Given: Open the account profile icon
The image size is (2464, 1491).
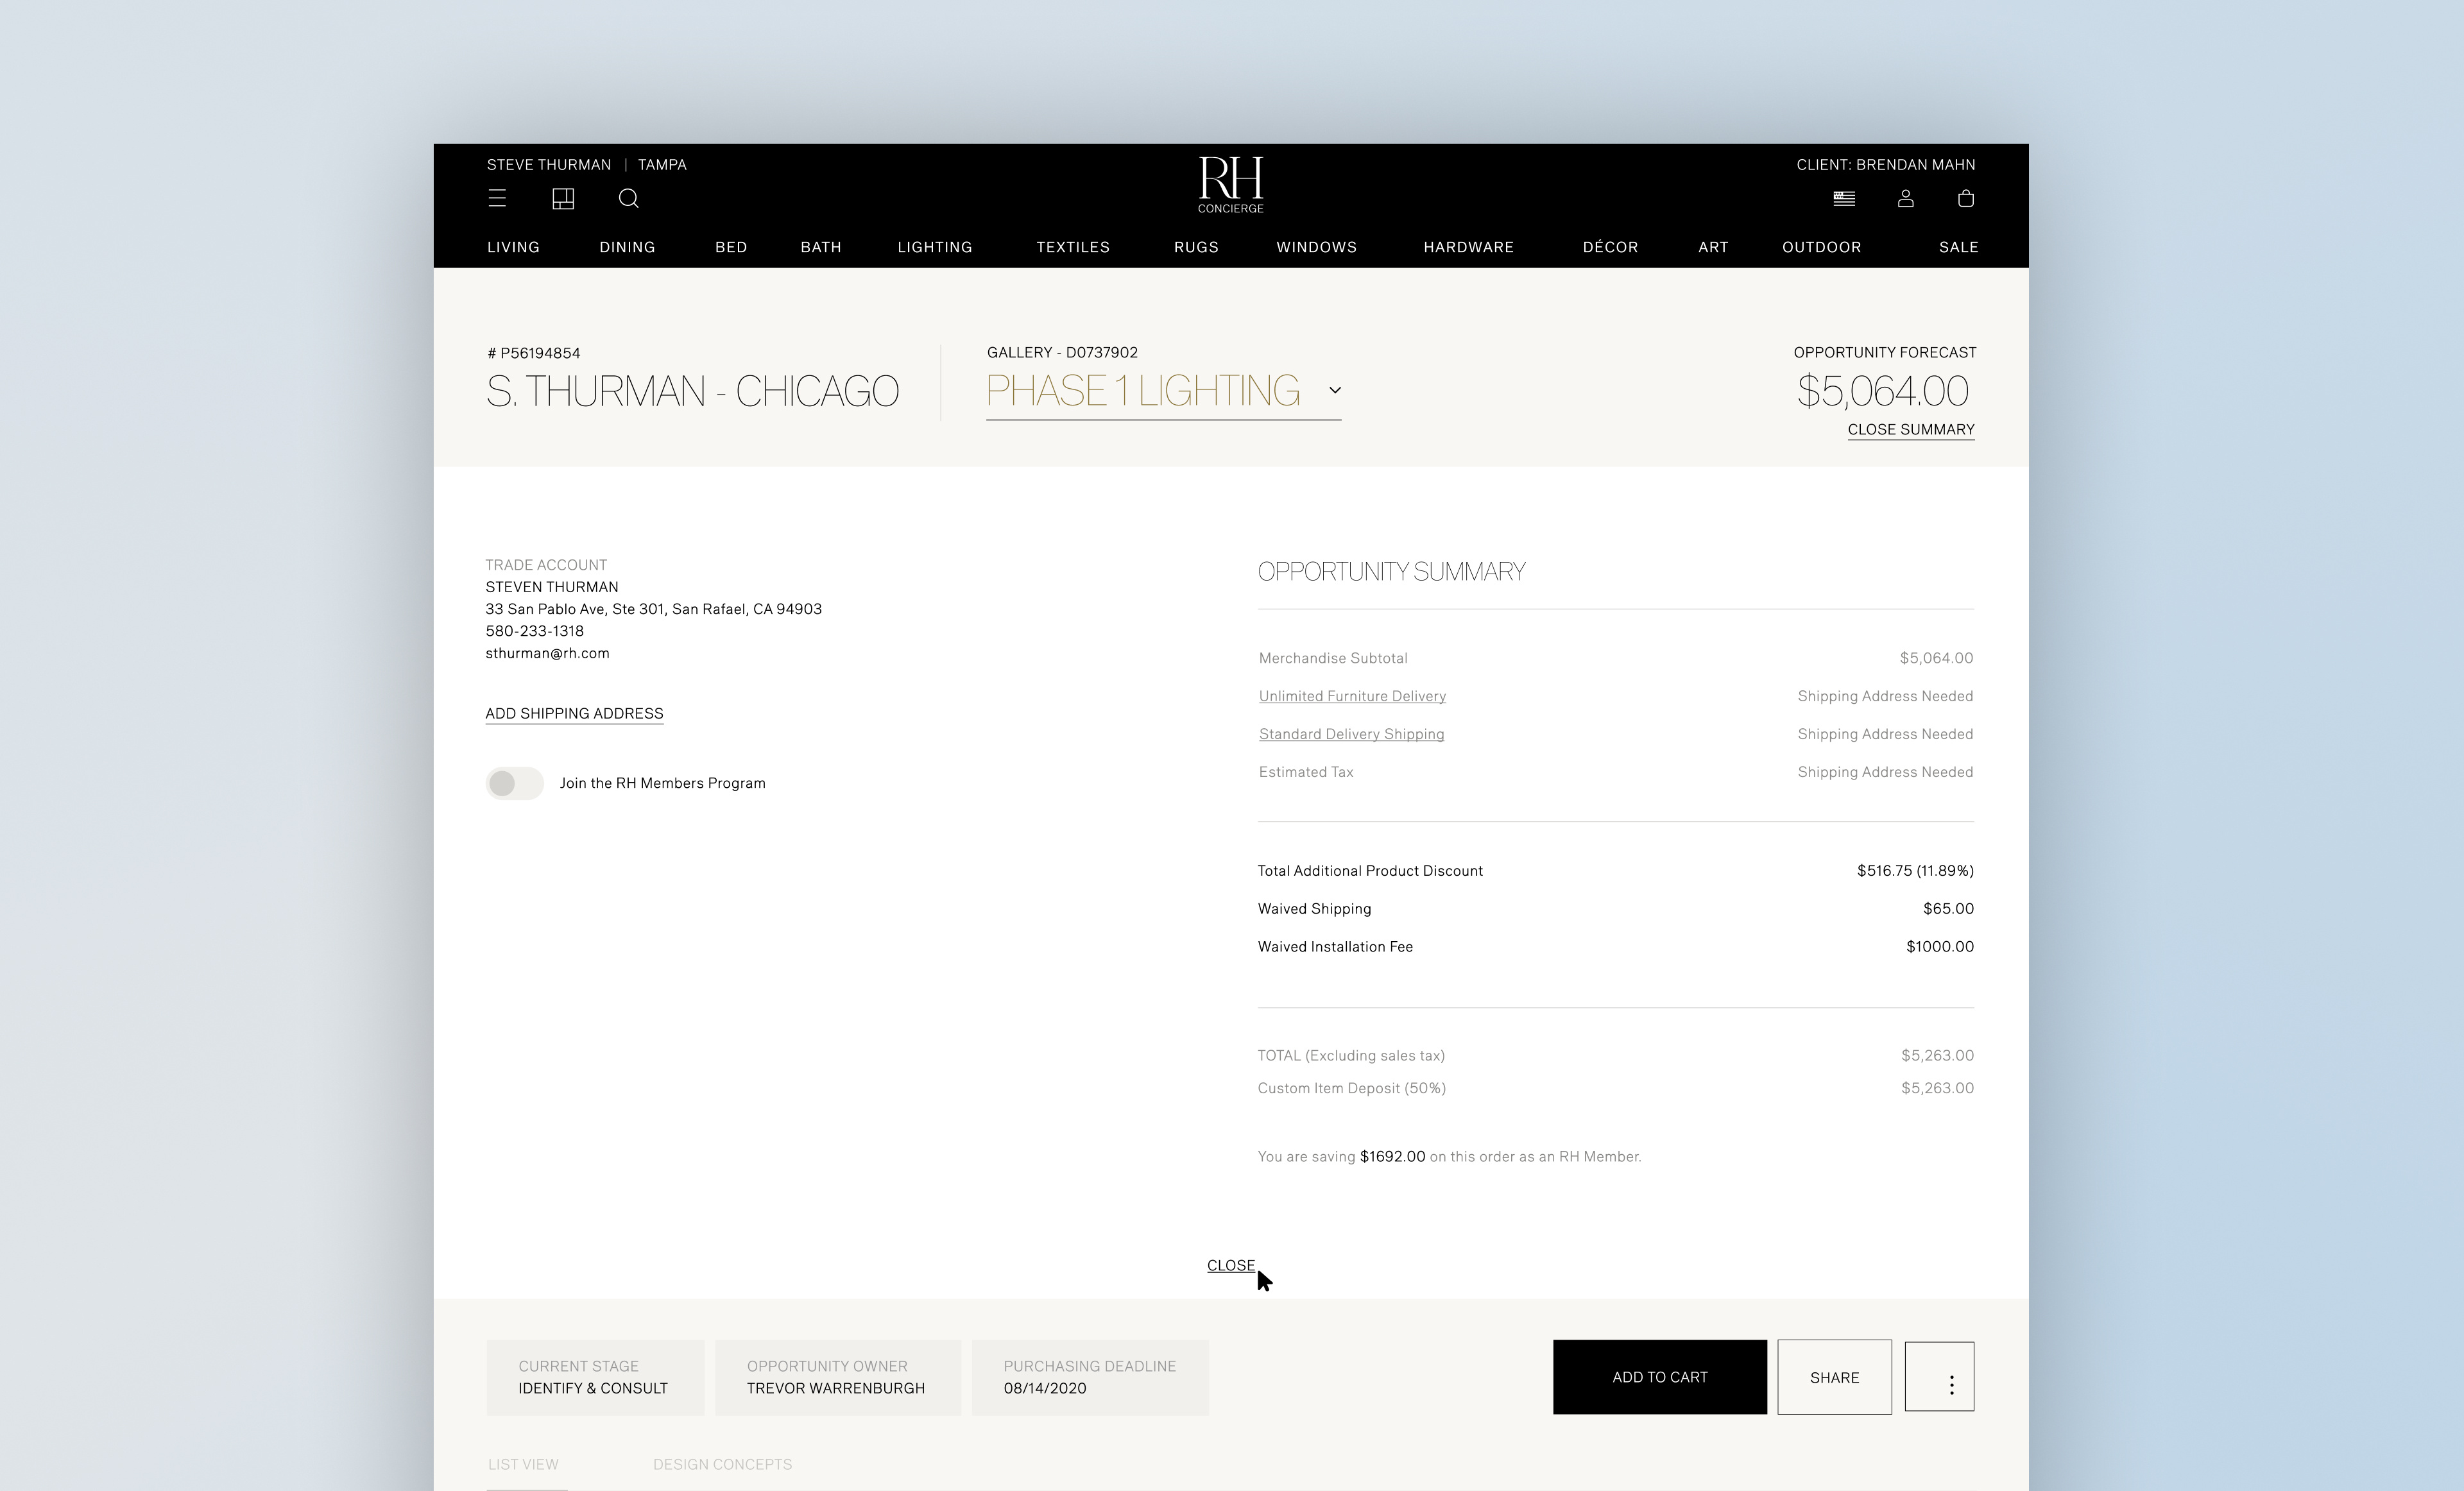Looking at the screenshot, I should pos(1905,198).
